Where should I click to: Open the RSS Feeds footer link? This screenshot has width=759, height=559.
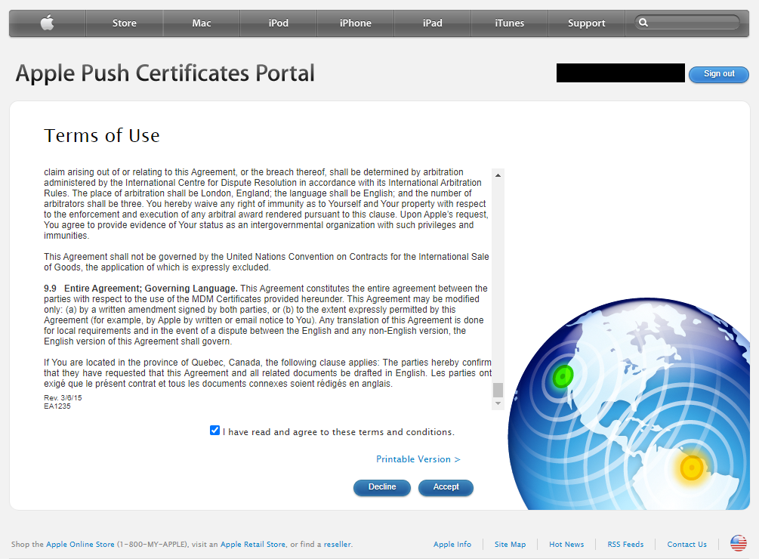tap(625, 544)
